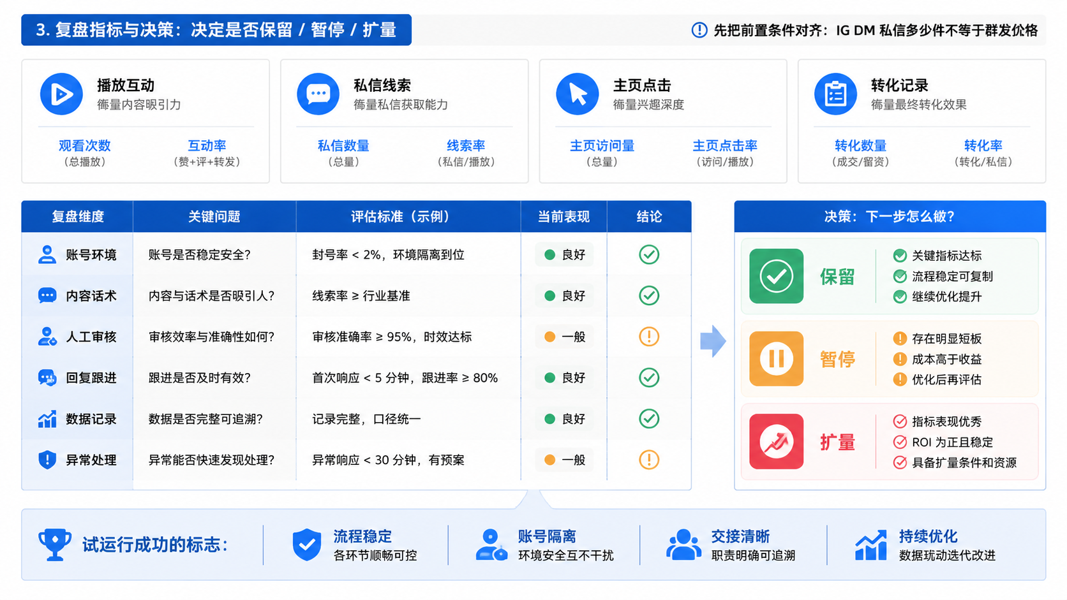
Task: Click the text 异常能否快速发现处理？
Action: click(x=211, y=460)
